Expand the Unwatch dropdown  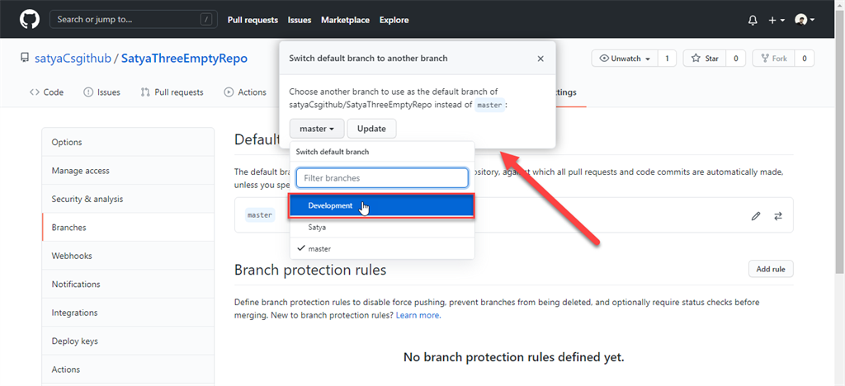pyautogui.click(x=625, y=58)
